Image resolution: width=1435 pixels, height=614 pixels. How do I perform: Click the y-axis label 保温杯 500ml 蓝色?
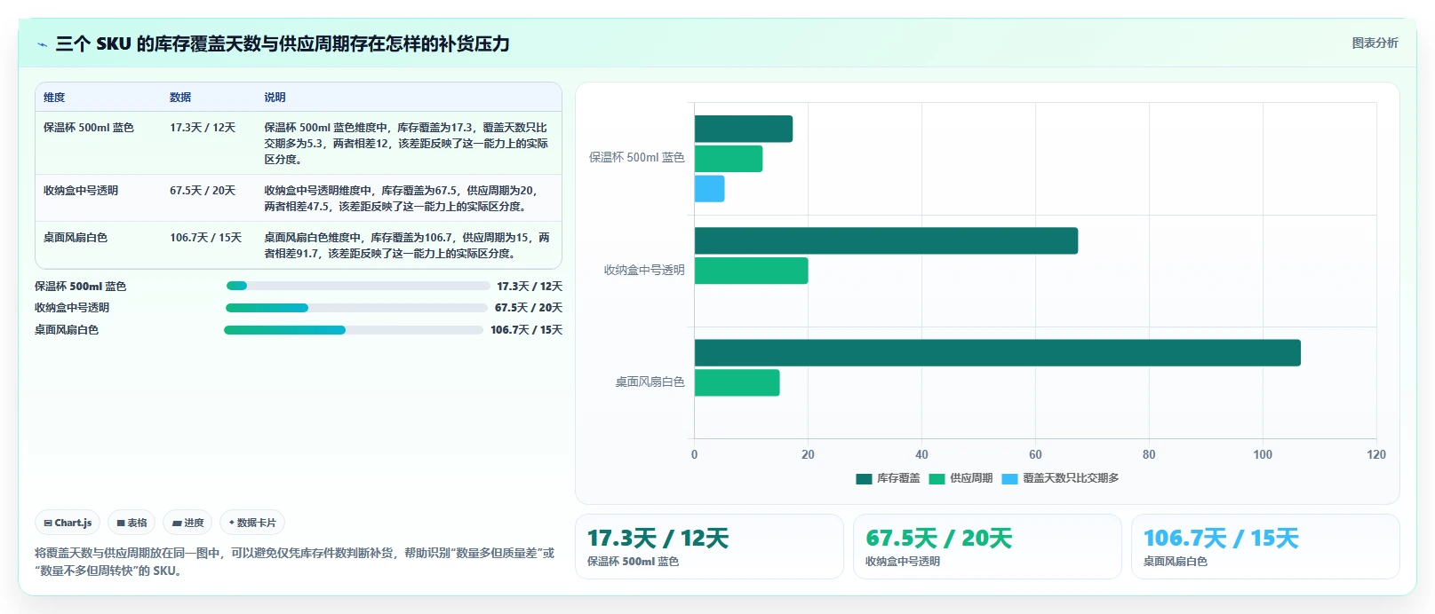(x=637, y=158)
